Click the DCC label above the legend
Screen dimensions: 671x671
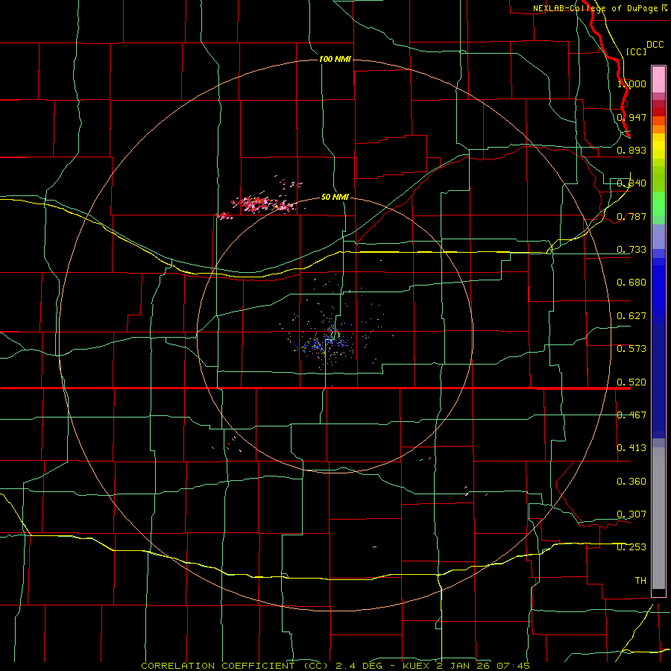[x=655, y=45]
